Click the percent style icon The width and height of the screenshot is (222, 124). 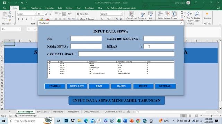click(x=108, y=19)
